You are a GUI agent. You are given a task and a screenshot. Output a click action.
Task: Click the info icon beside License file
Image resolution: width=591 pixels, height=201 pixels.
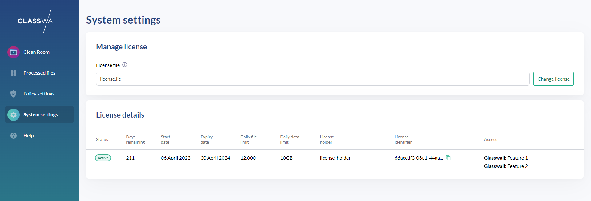click(x=125, y=65)
